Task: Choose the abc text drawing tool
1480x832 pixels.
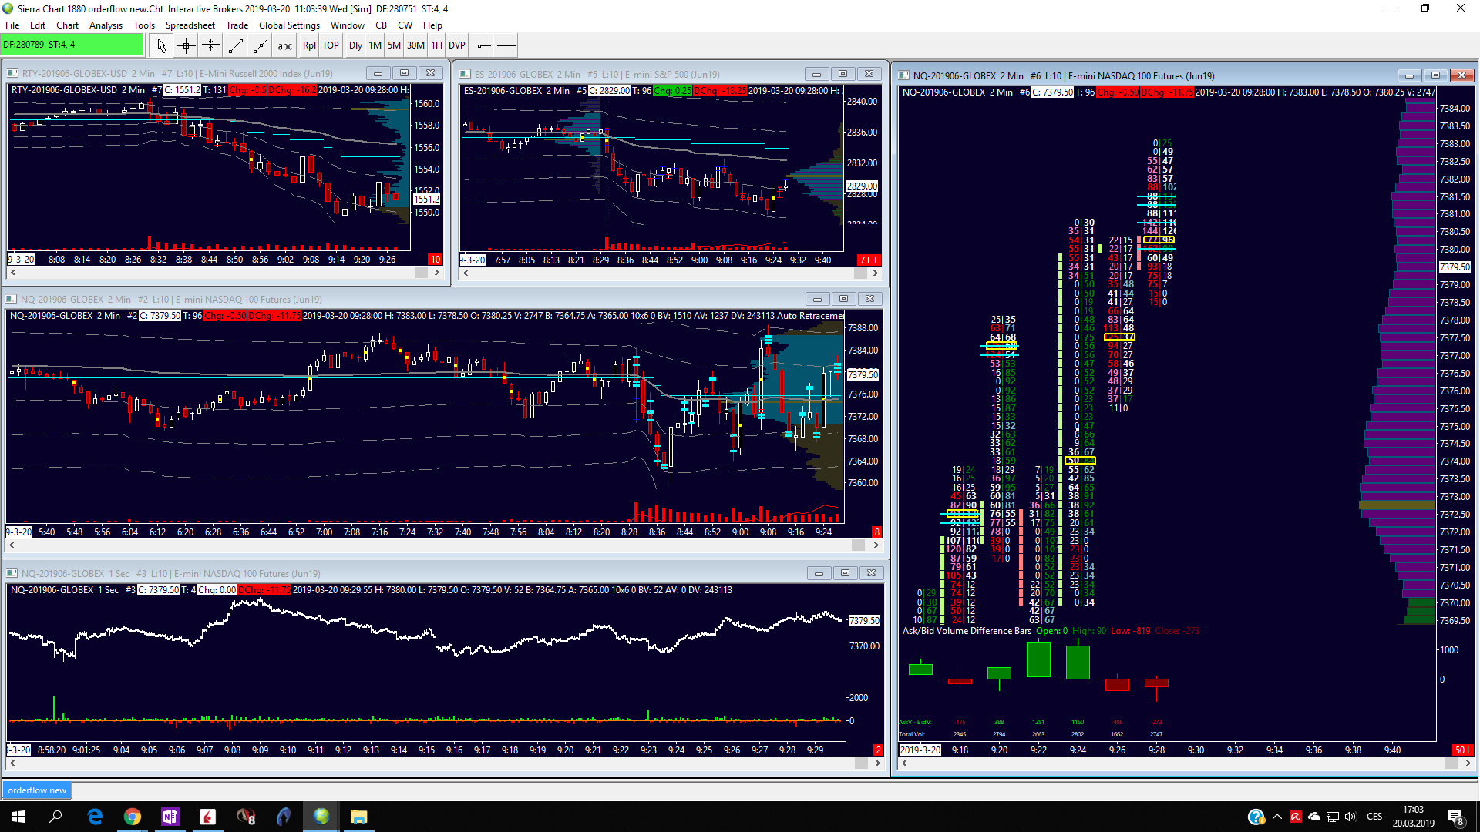Action: pos(285,45)
